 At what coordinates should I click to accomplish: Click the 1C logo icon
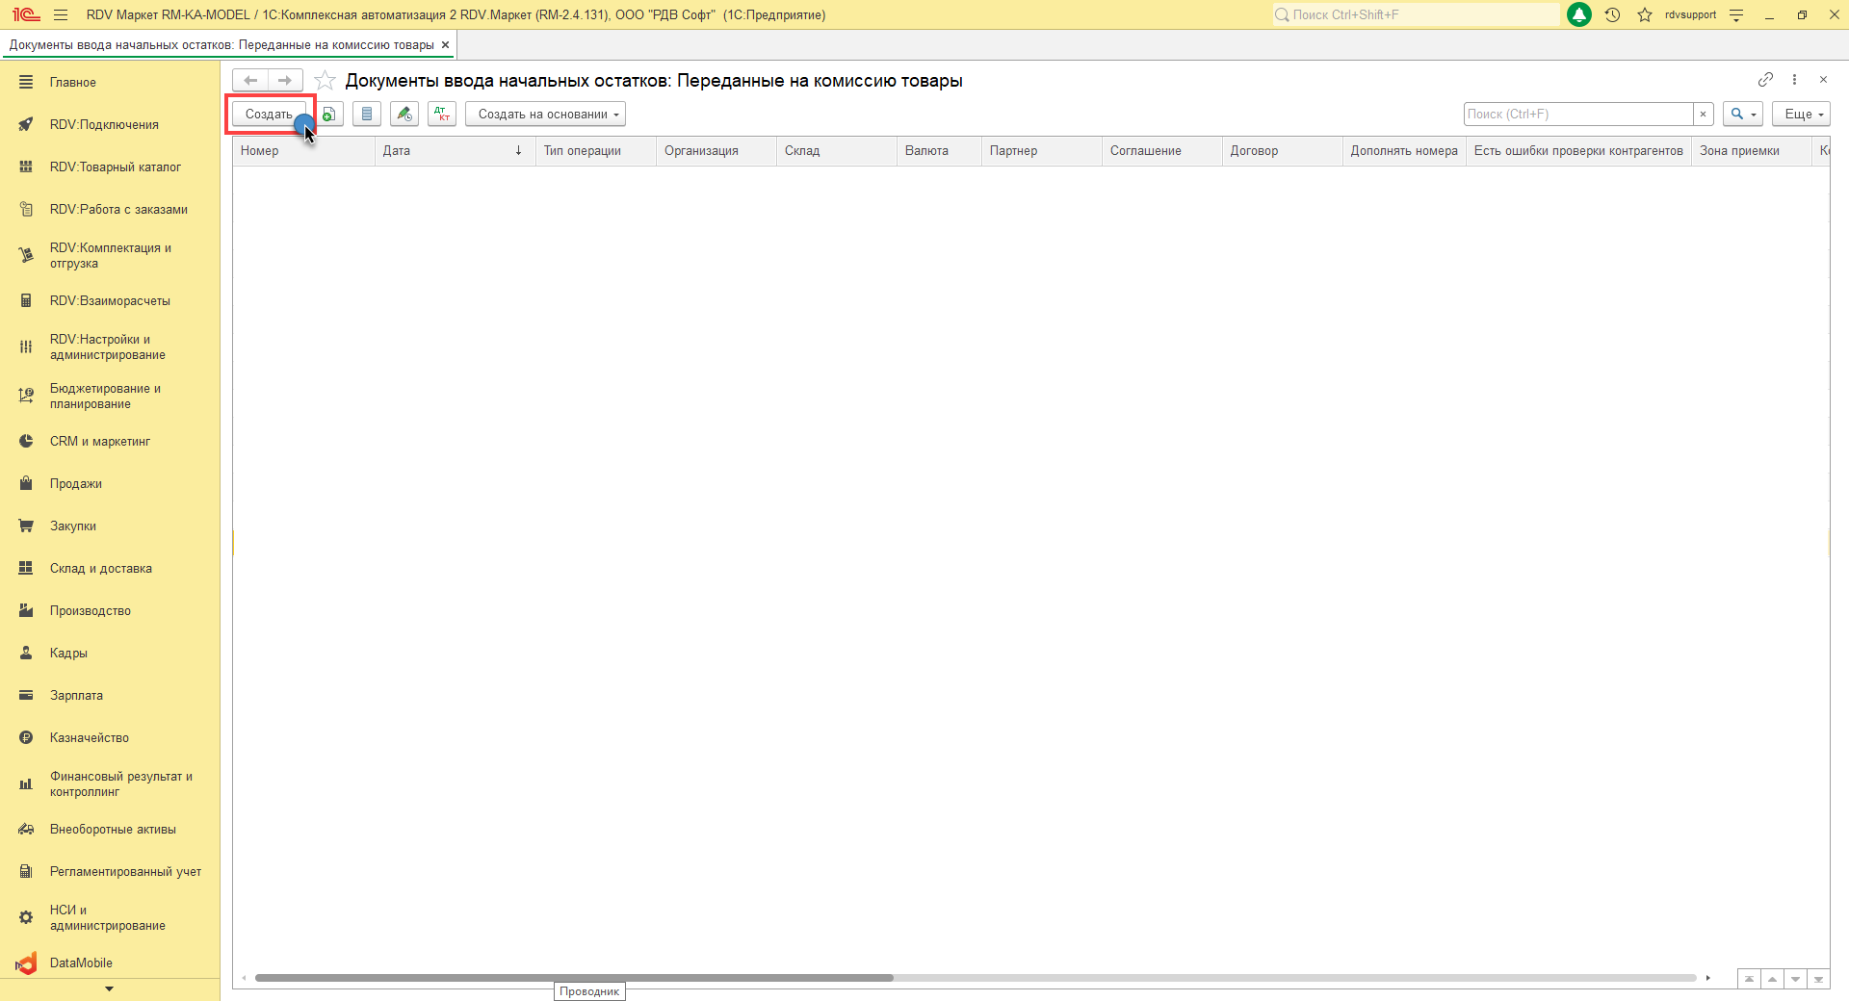pos(26,14)
